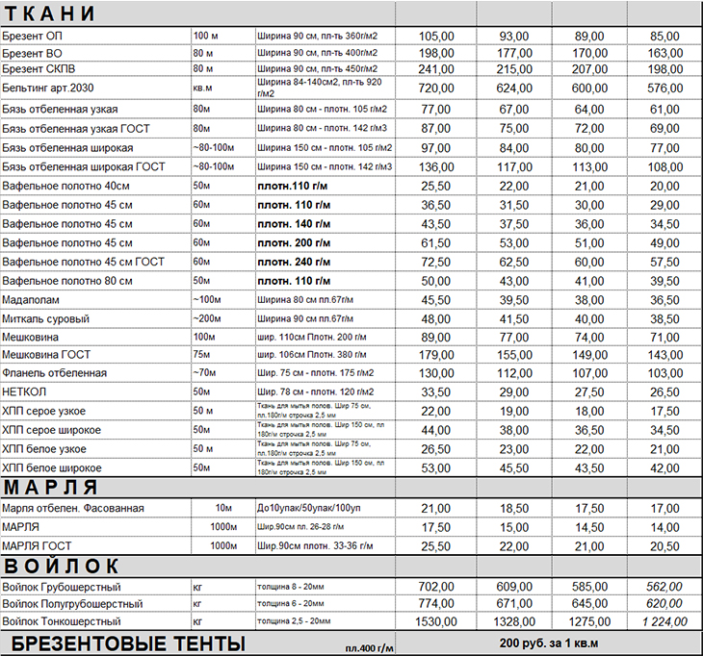Select the ТКАНИ section header

pyautogui.click(x=50, y=13)
